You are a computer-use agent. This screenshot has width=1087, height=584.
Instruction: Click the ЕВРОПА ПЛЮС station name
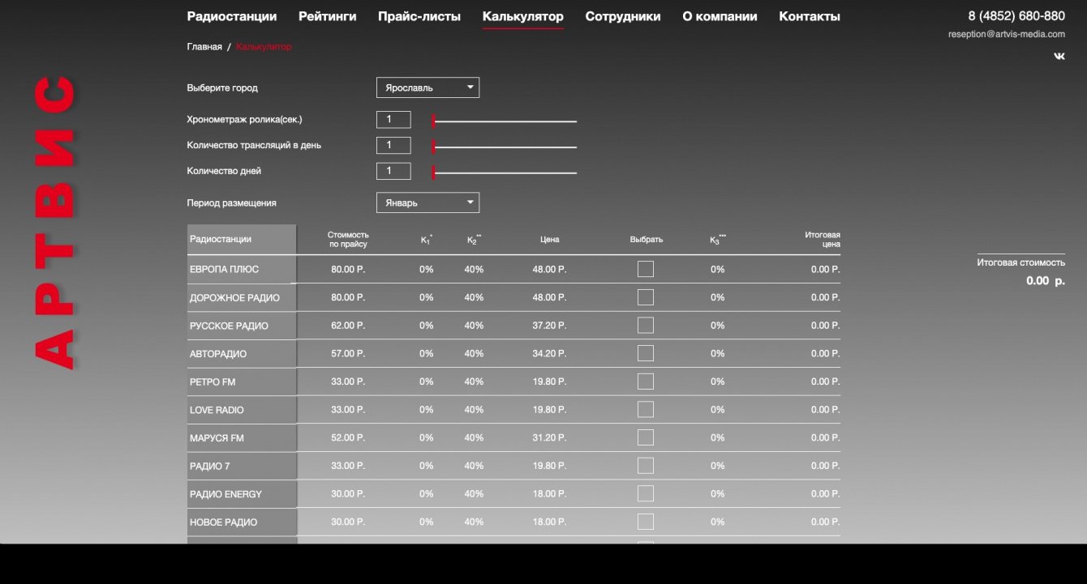click(225, 269)
